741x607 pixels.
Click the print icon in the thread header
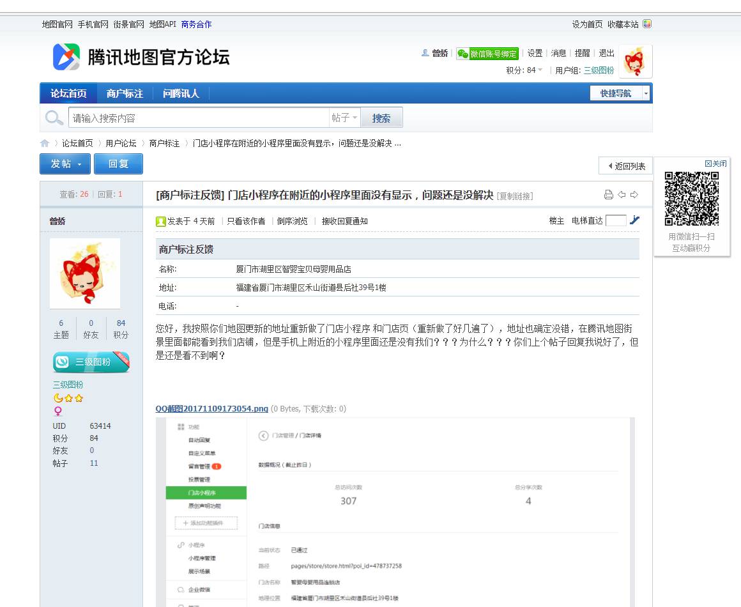(609, 195)
